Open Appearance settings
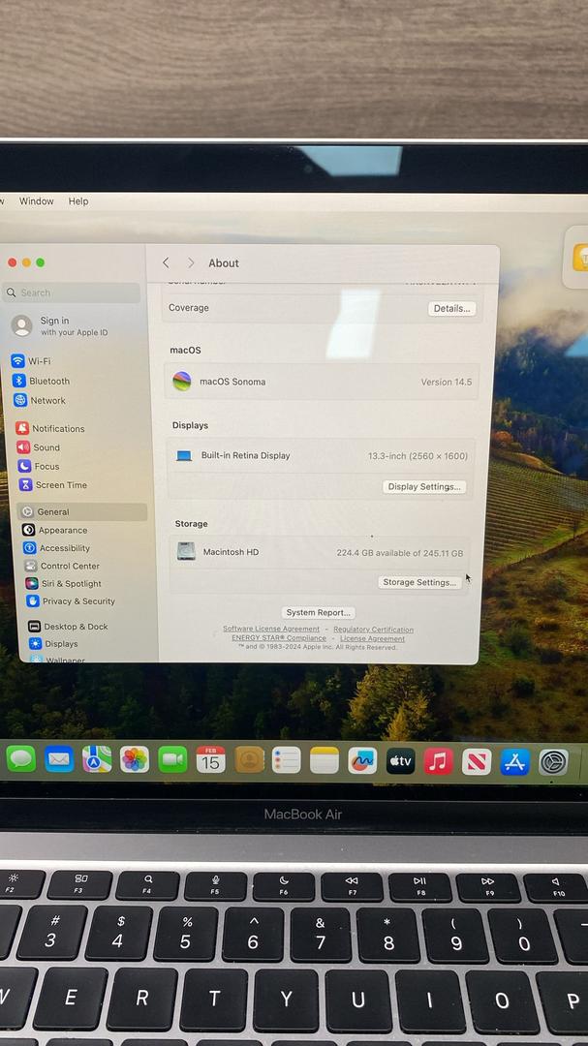 pos(54,531)
